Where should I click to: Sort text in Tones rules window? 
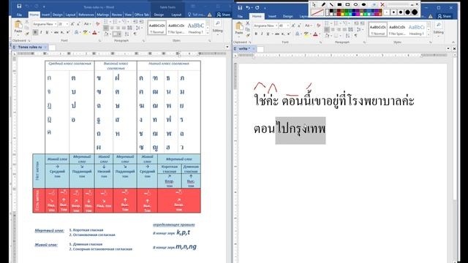[x=127, y=34]
